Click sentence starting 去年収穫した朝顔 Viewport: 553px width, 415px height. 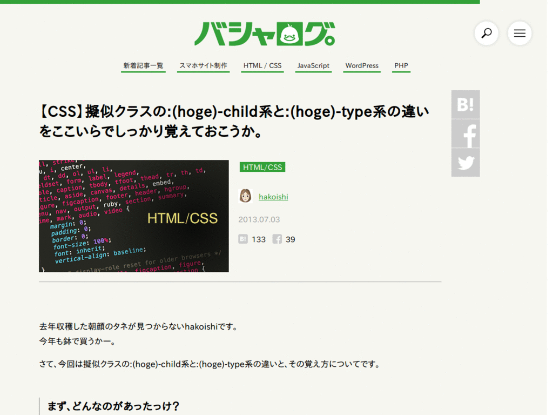pyautogui.click(x=139, y=327)
